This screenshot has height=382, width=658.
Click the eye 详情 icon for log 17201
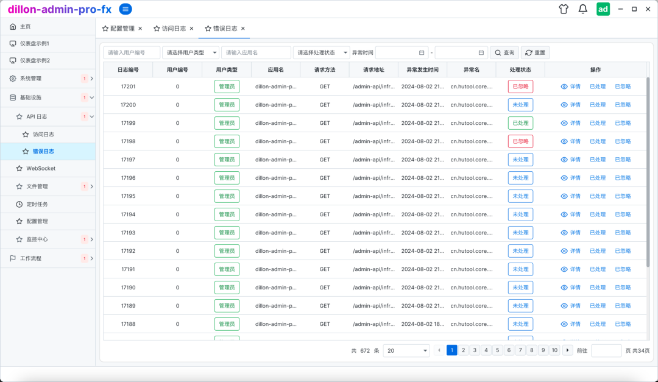pyautogui.click(x=564, y=87)
